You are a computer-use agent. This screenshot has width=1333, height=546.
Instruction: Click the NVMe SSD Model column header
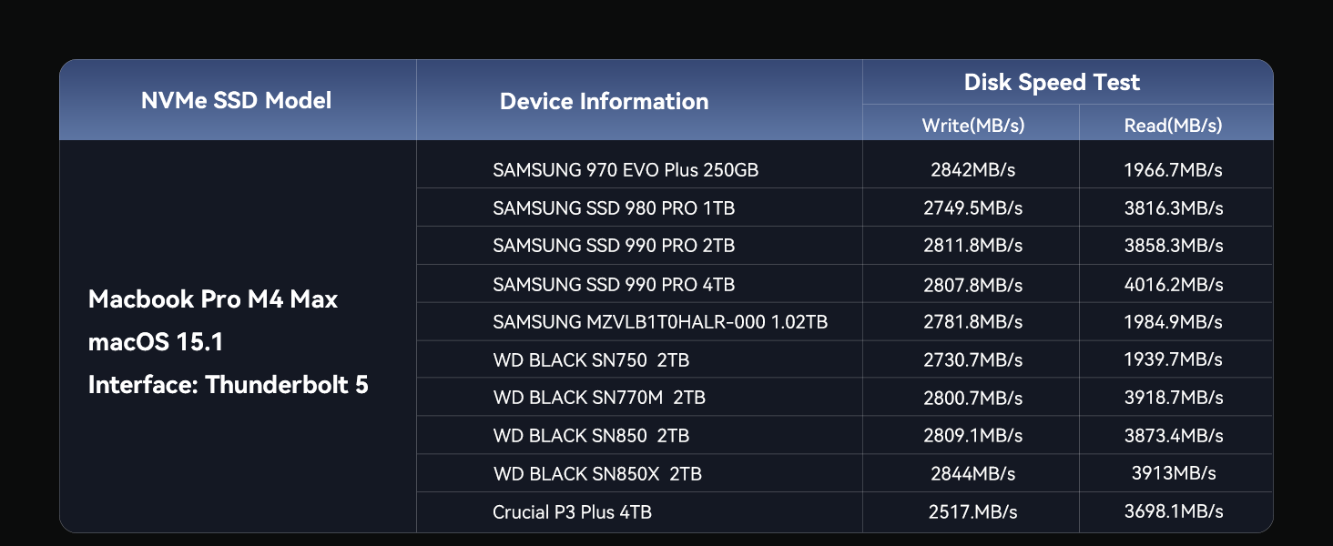tap(237, 100)
